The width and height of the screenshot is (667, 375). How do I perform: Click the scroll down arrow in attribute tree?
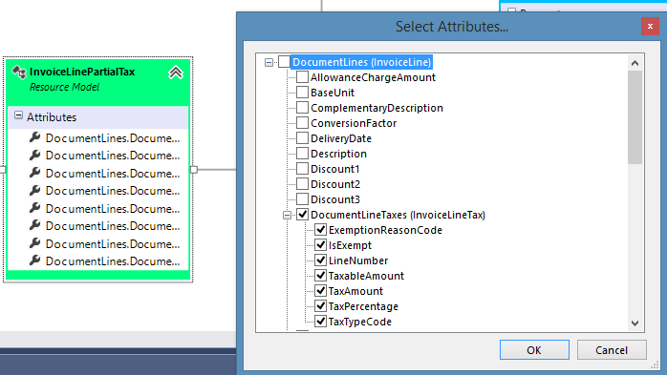(635, 323)
